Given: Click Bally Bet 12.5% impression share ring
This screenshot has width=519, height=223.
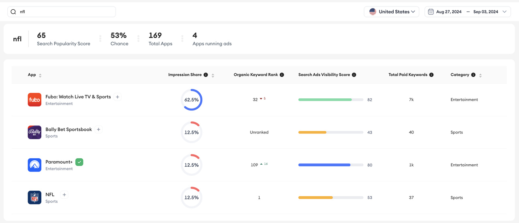Looking at the screenshot, I should (x=191, y=132).
